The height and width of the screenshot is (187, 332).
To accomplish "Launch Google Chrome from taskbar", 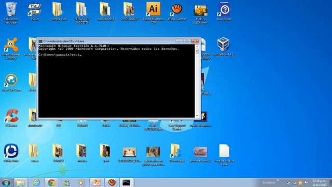I will coord(51,182).
